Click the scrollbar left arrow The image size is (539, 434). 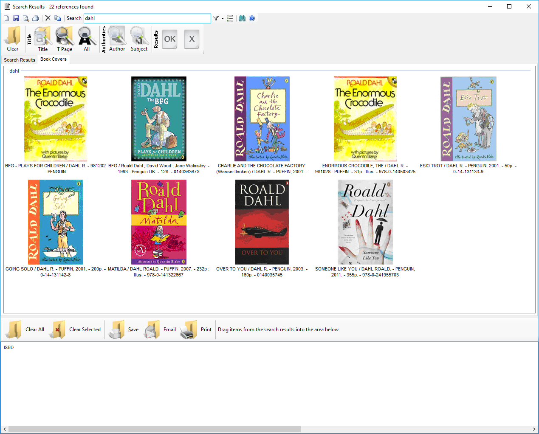coord(5,429)
